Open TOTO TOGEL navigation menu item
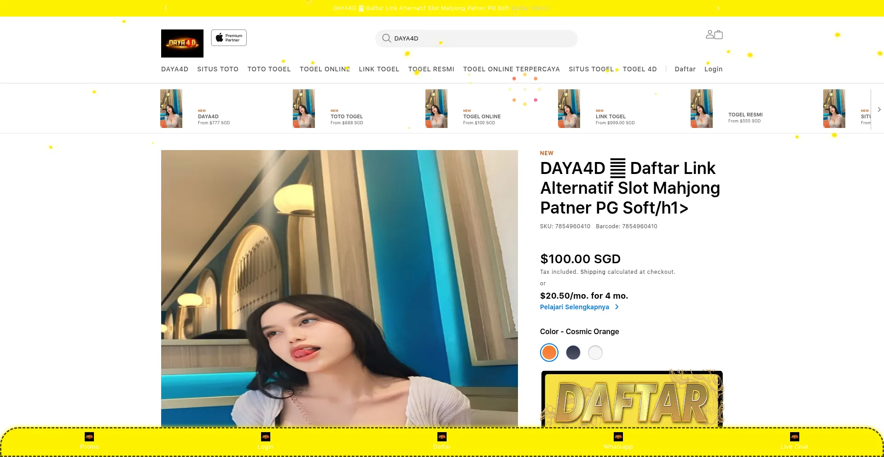Screen dimensions: 884x457 pos(269,69)
